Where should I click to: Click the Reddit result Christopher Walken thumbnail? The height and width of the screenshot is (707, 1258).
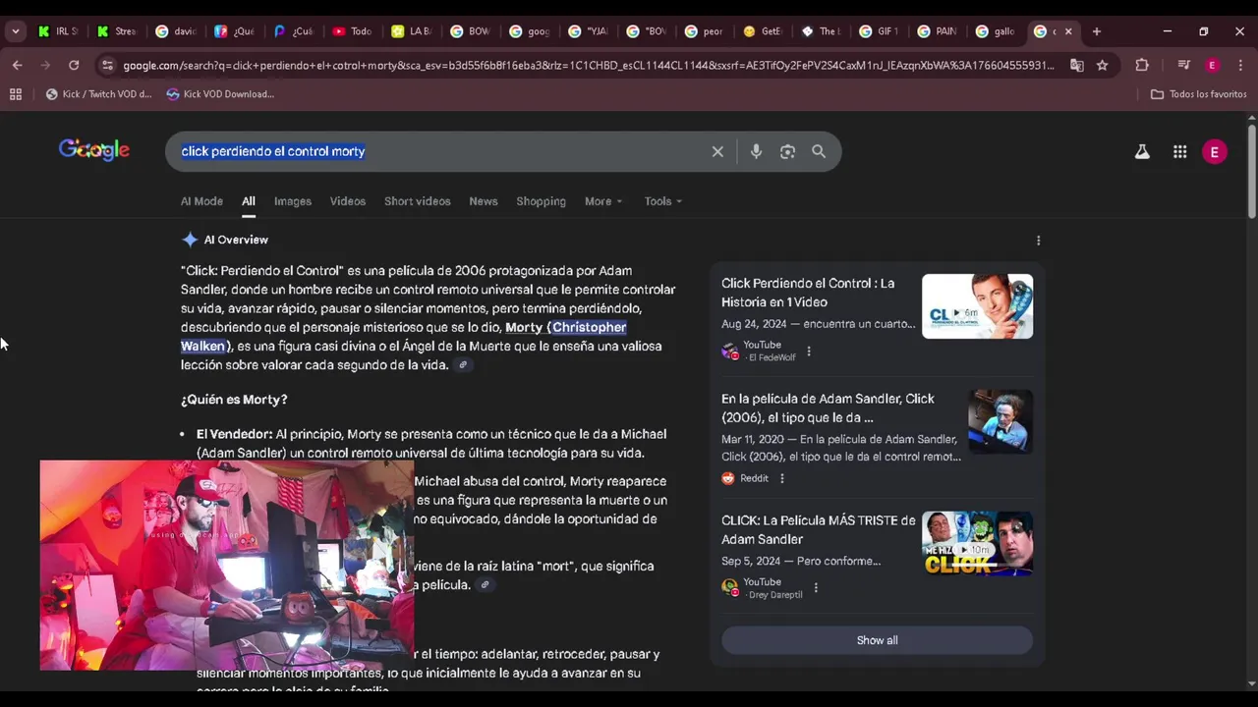click(1001, 421)
